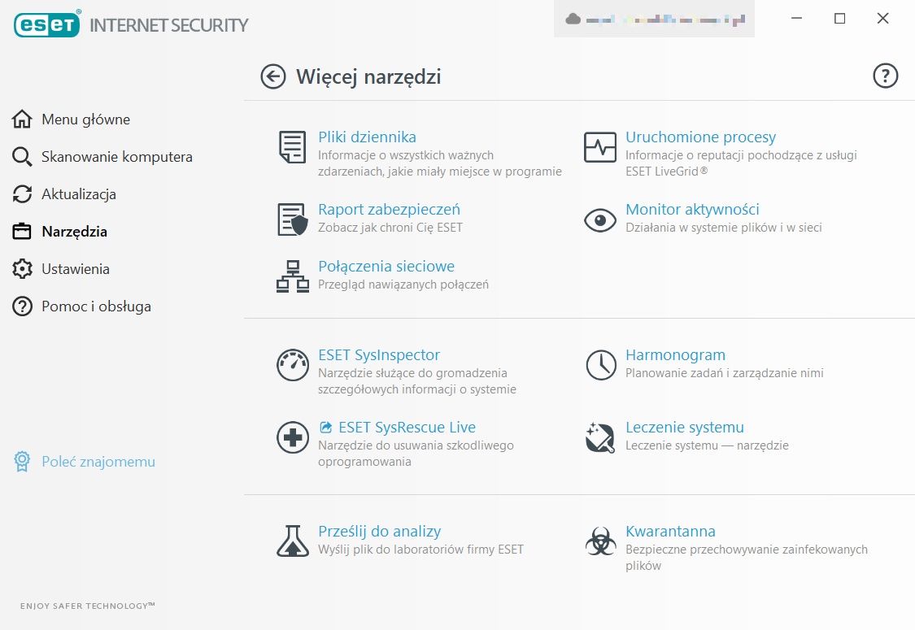Screen dimensions: 915x630
Task: Click the text 'Wyślij plik do laboratoriów firmy ESET'
Action: click(x=420, y=550)
